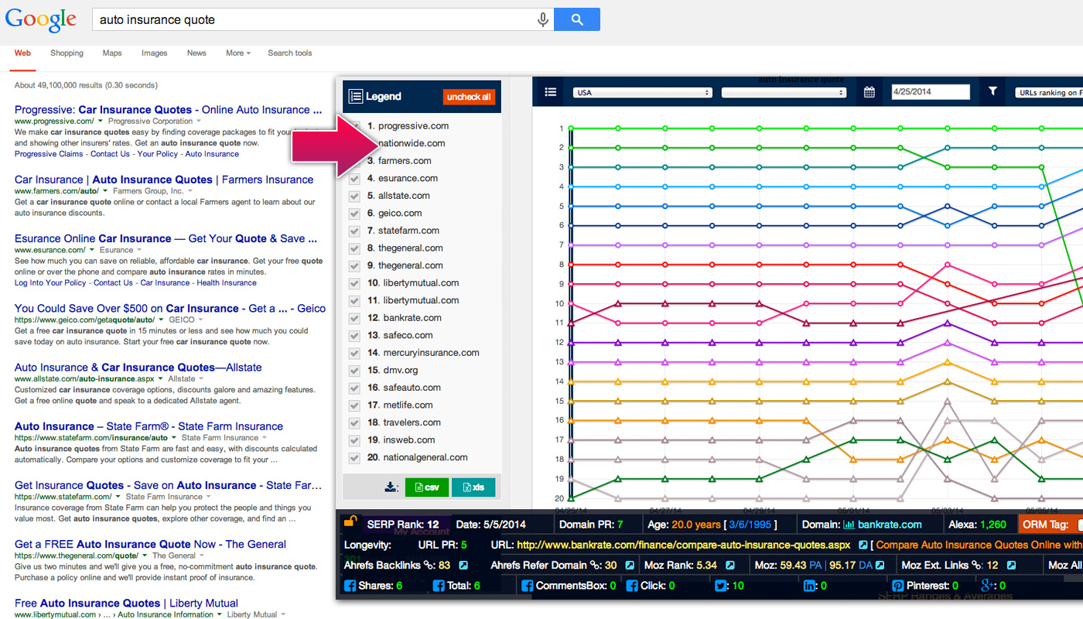Uncheck the allstate.com legend checkbox
The height and width of the screenshot is (619, 1083).
pos(354,196)
